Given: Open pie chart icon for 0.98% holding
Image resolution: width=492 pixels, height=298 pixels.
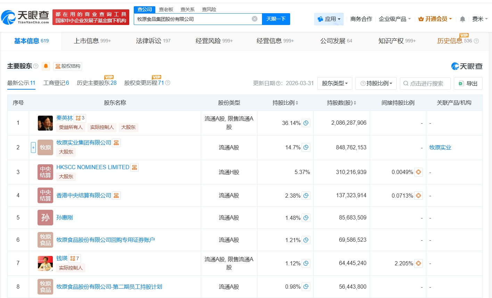Looking at the screenshot, I should (x=306, y=287).
